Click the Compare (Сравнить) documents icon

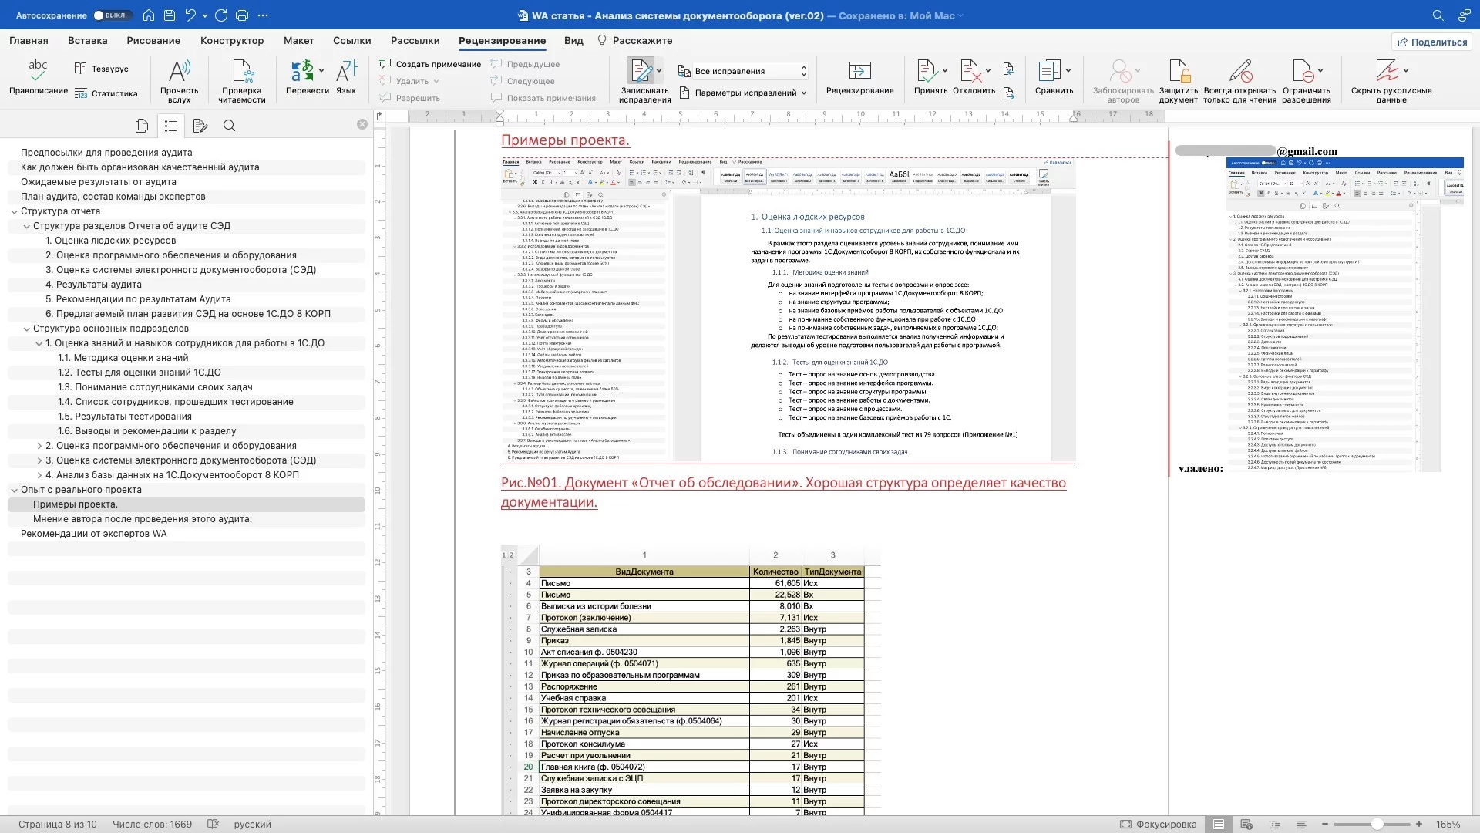coord(1049,72)
